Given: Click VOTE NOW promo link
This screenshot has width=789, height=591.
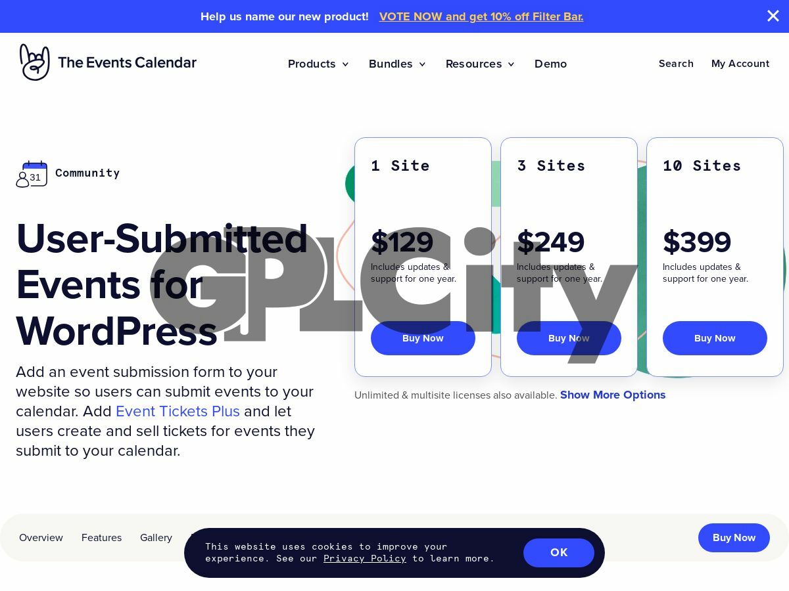Looking at the screenshot, I should coord(481,16).
